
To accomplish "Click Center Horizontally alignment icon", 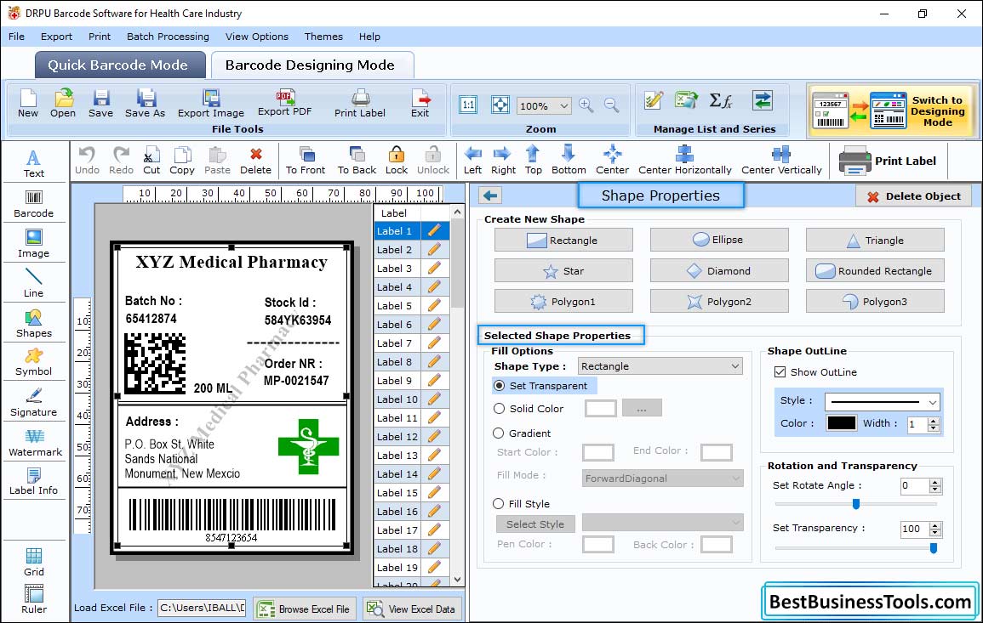I will click(684, 161).
